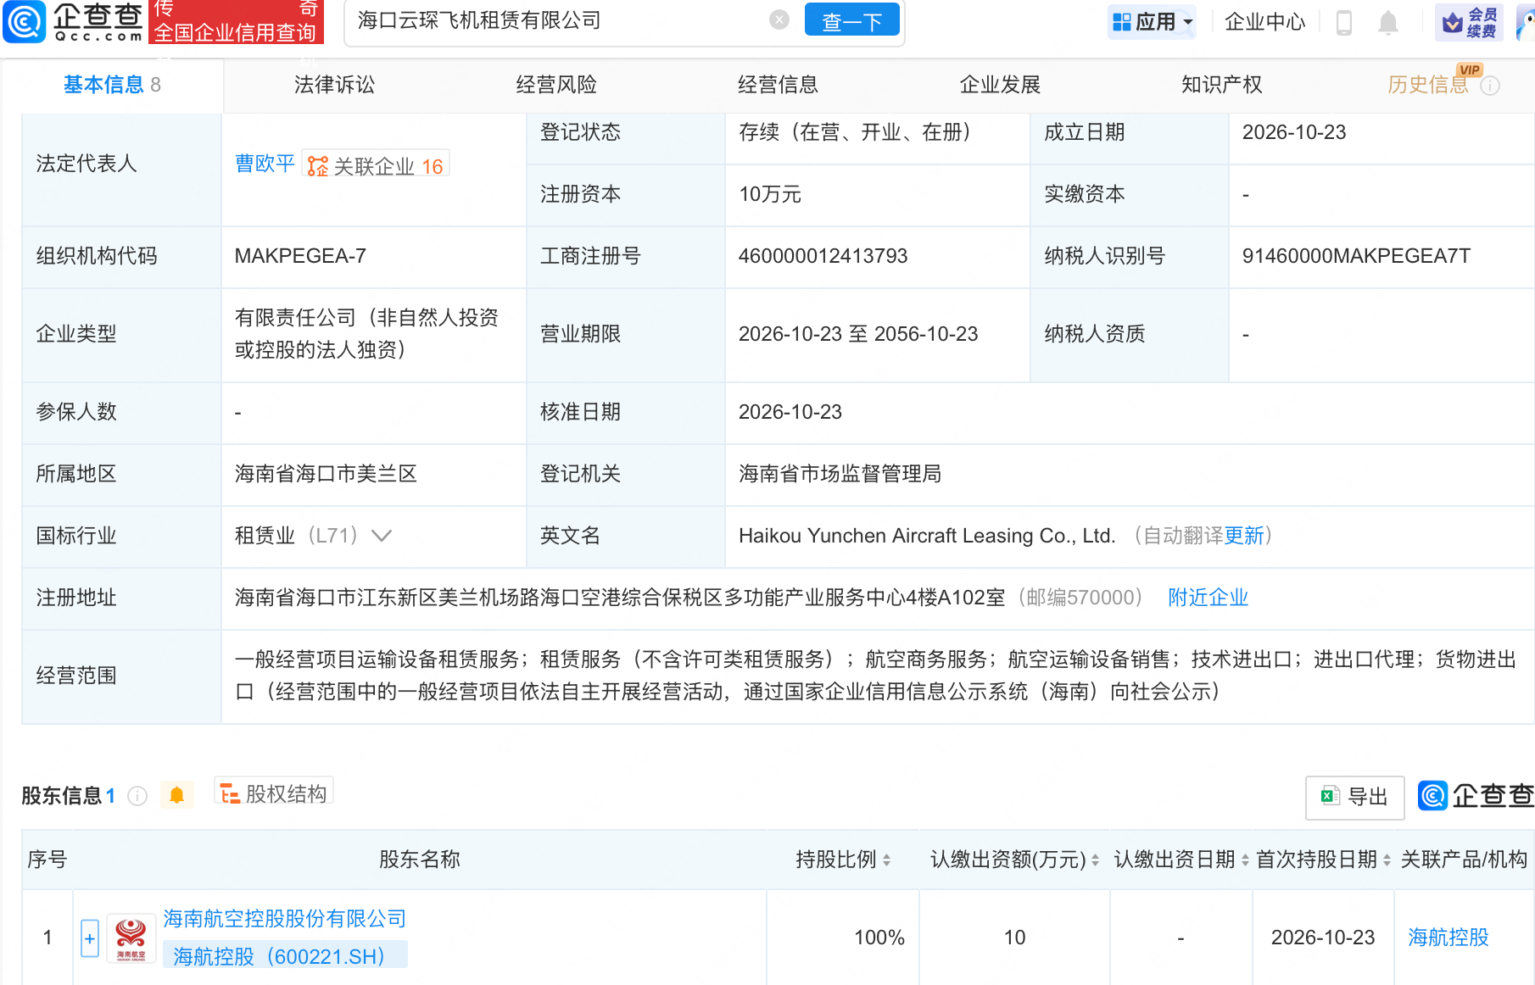Click the Hainan Airlines shareholder logo

131,938
